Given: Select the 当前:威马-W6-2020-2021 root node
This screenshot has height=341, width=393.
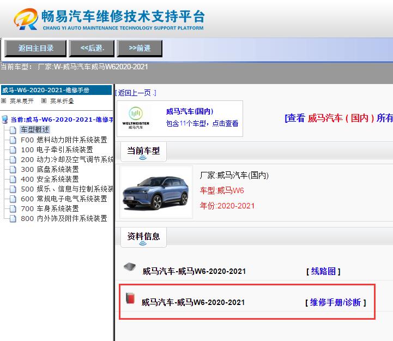Looking at the screenshot, I should tap(62, 119).
